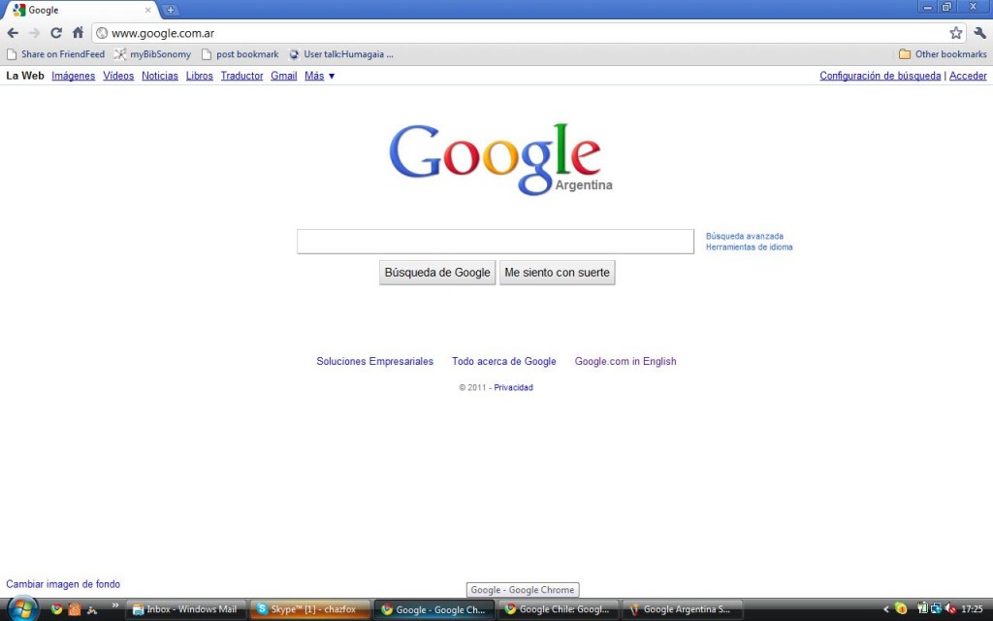Viewport: 993px width, 621px height.
Task: Open Búsqueda avanzada link
Action: click(745, 236)
